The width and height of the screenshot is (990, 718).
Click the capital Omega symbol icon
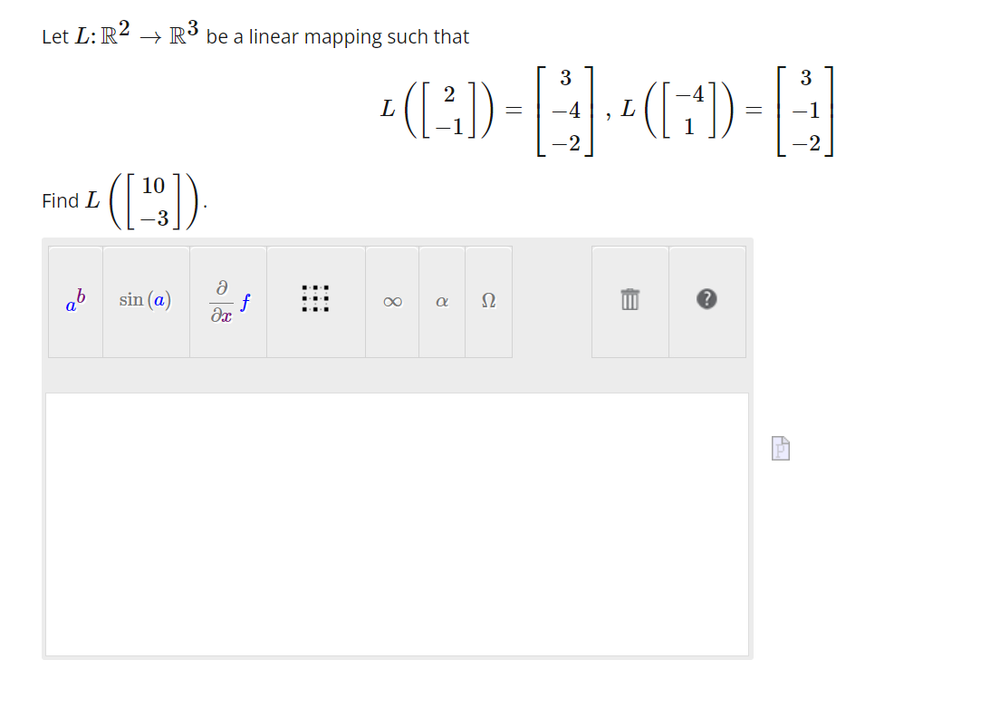pyautogui.click(x=488, y=301)
